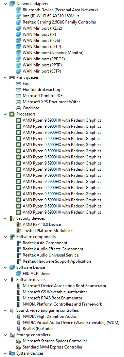Select Microsoft Device Association Root Enumerator

click(65, 286)
